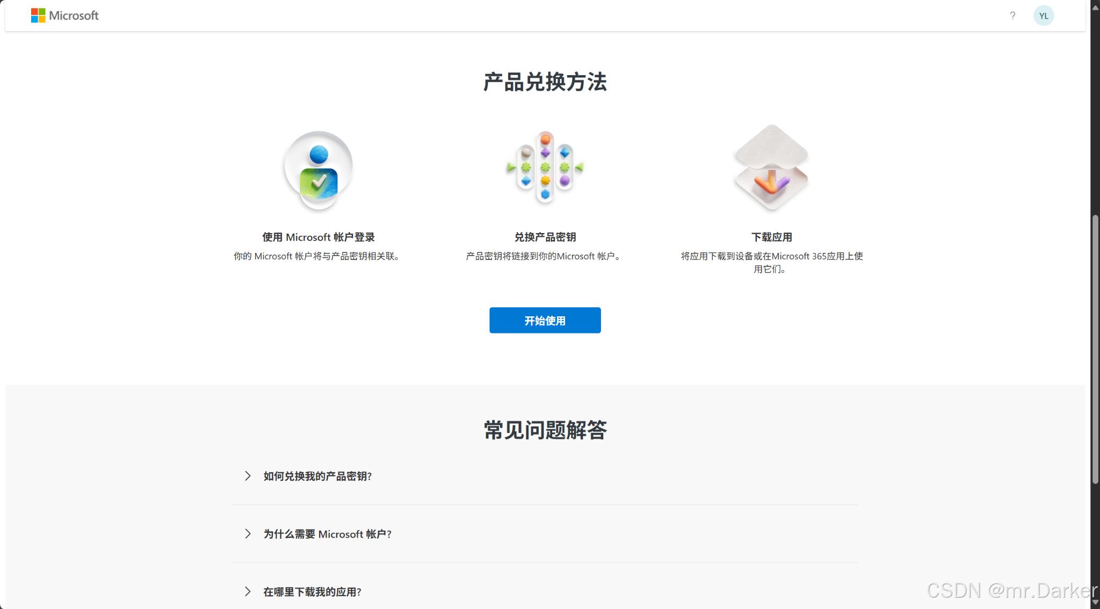Click the page vertical scrollbar thumb
This screenshot has width=1100, height=609.
point(1095,349)
